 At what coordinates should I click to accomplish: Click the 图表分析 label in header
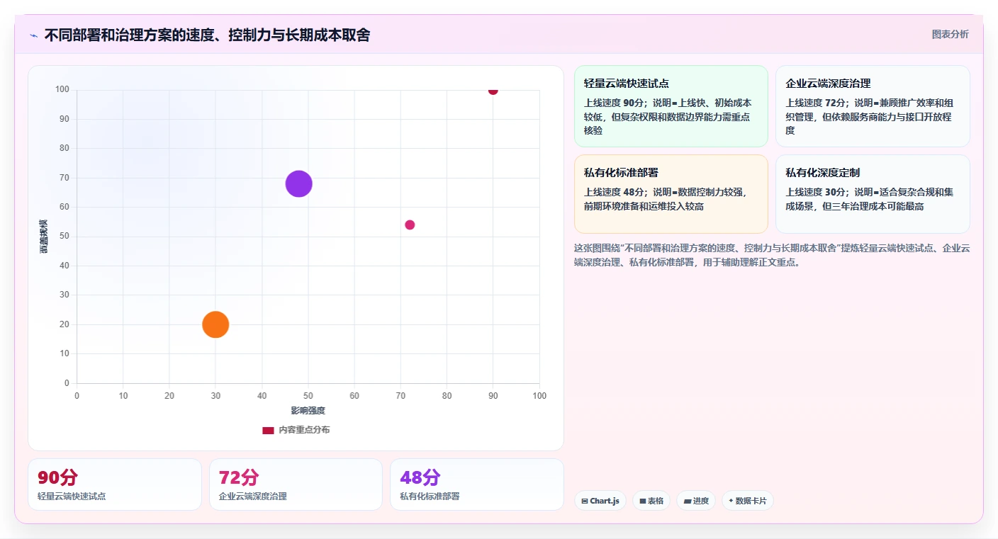950,34
